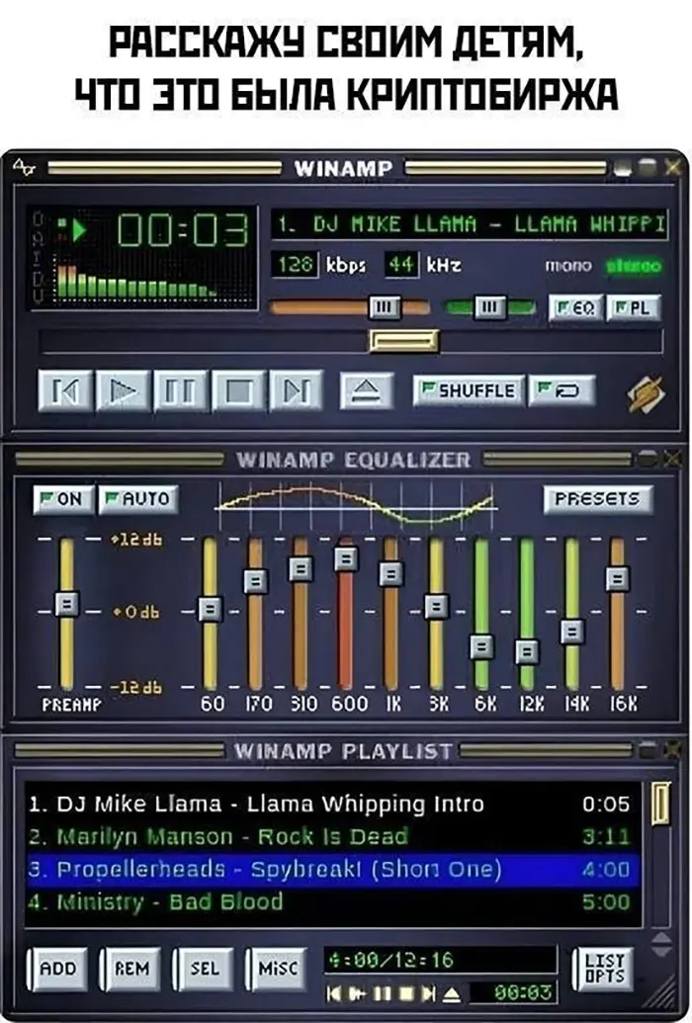Turn the equalizer ON button off

[x=62, y=499]
